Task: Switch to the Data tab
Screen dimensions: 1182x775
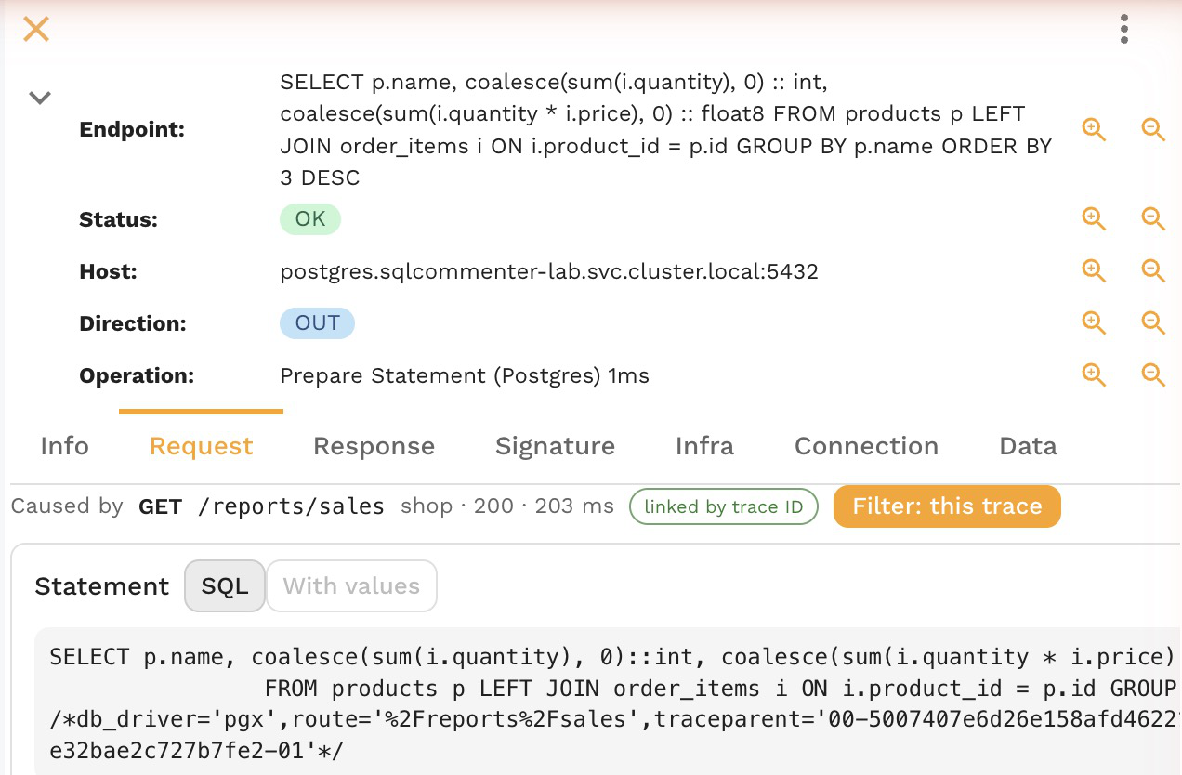Action: tap(1028, 446)
